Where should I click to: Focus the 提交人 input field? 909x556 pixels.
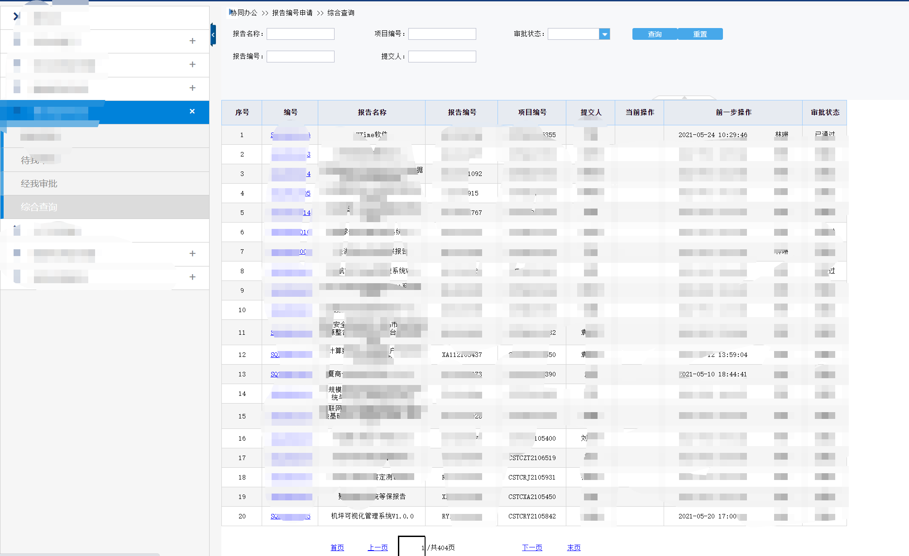[442, 57]
